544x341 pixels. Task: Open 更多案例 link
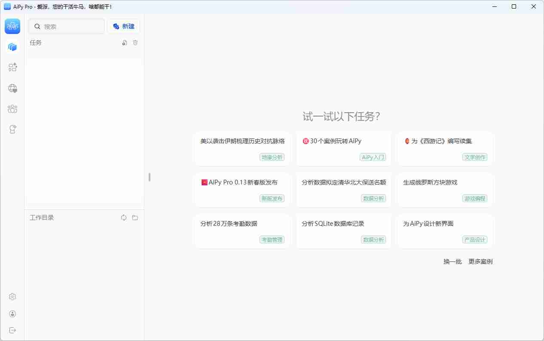pyautogui.click(x=480, y=261)
